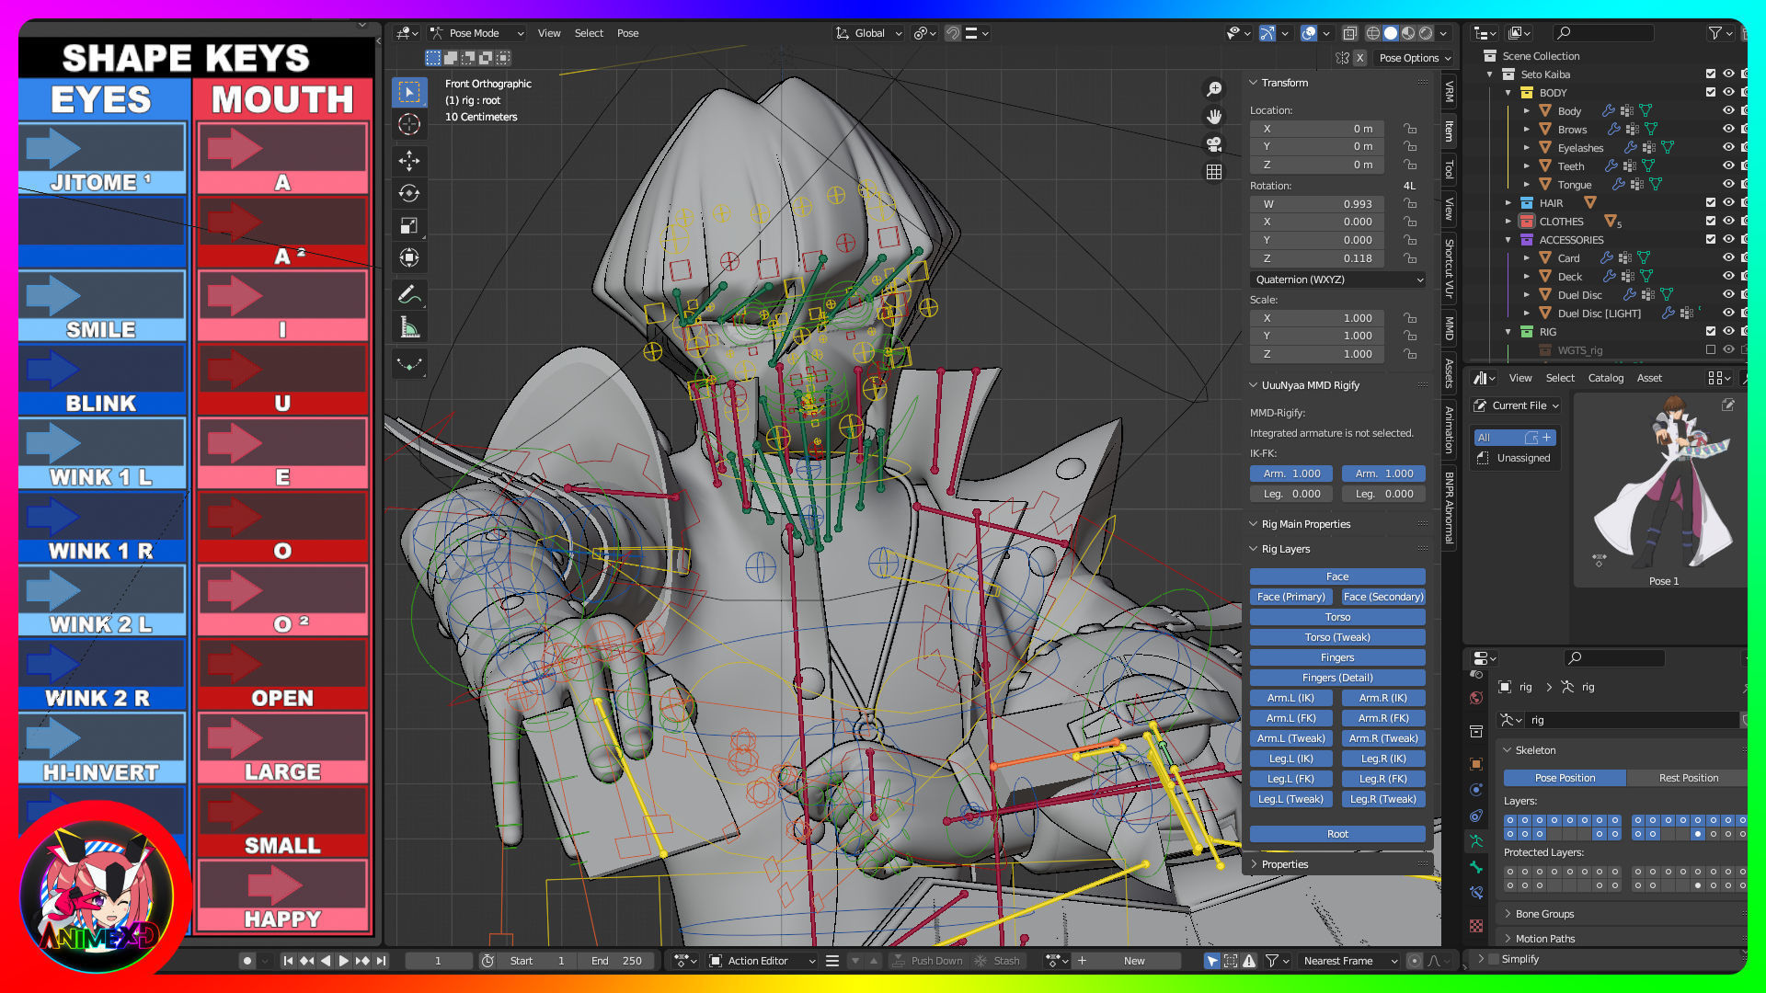Open the Action Editor mode dropdown
The width and height of the screenshot is (1766, 993).
763,961
